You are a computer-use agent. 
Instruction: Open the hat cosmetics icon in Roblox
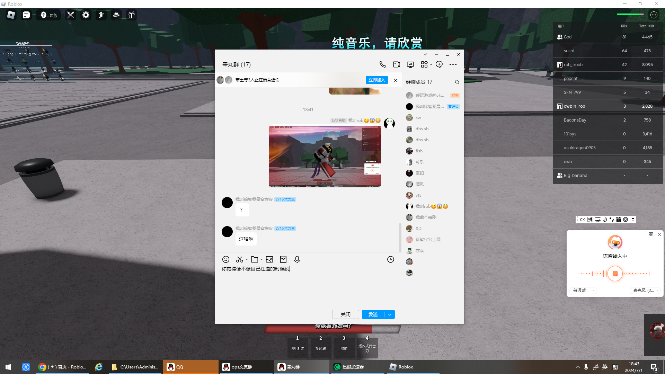tap(116, 15)
